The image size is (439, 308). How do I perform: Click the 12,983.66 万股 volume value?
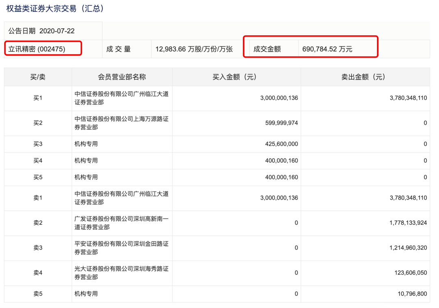click(x=194, y=49)
